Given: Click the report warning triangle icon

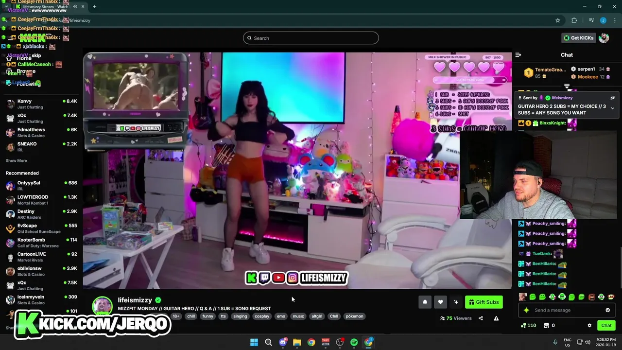Looking at the screenshot, I should (x=496, y=318).
